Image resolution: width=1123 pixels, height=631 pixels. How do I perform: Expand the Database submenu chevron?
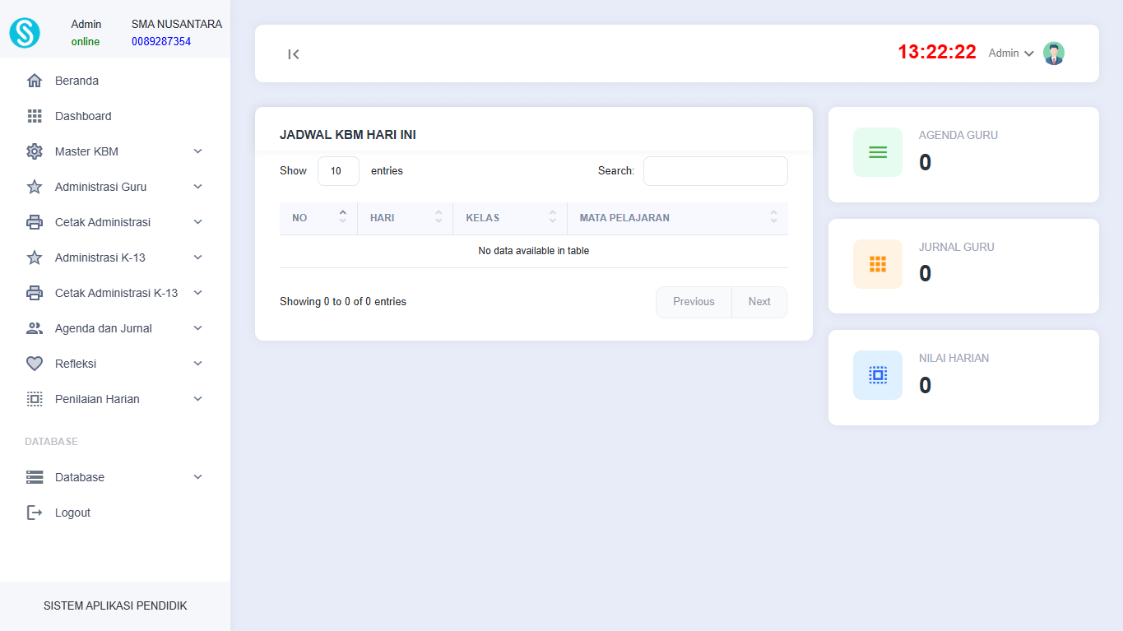(197, 477)
